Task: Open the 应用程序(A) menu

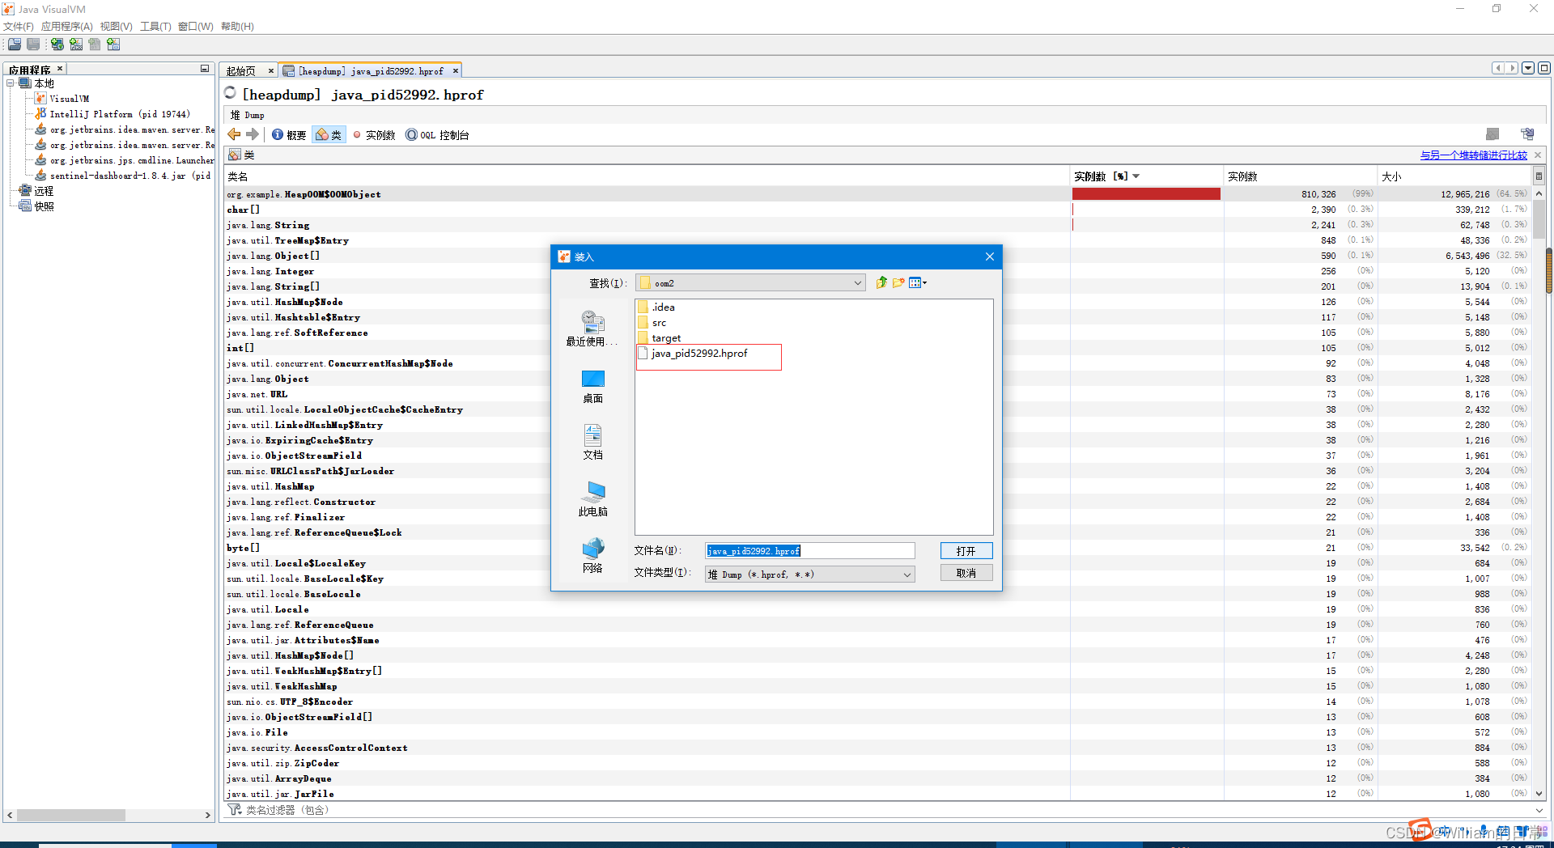Action: point(67,27)
